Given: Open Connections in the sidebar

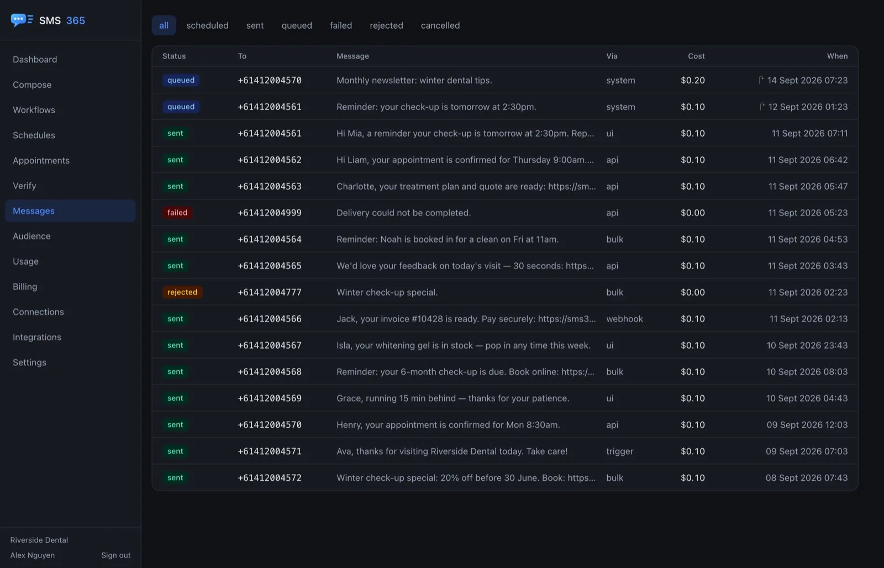Looking at the screenshot, I should 70,312.
